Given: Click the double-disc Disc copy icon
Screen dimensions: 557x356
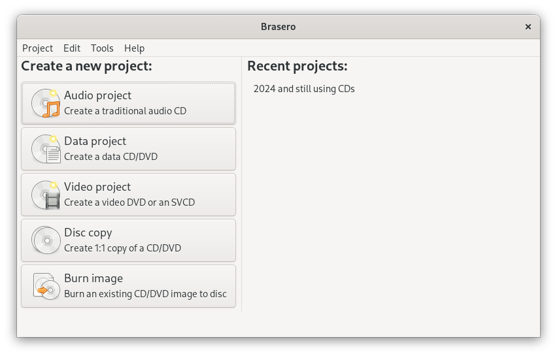Looking at the screenshot, I should tap(46, 240).
